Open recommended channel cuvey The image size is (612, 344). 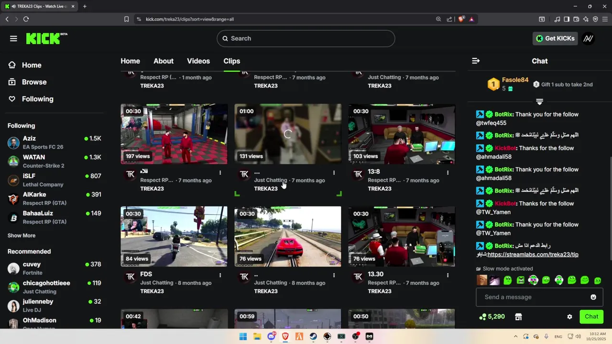54,268
